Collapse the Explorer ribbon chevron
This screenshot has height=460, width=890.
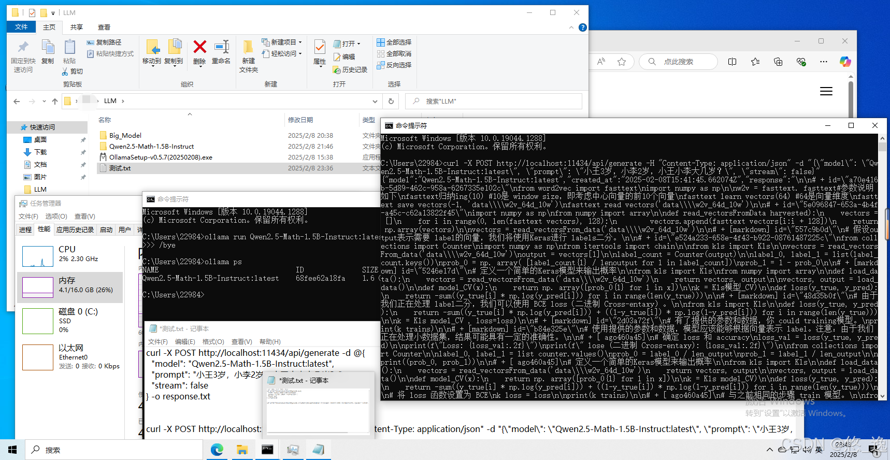coord(571,27)
